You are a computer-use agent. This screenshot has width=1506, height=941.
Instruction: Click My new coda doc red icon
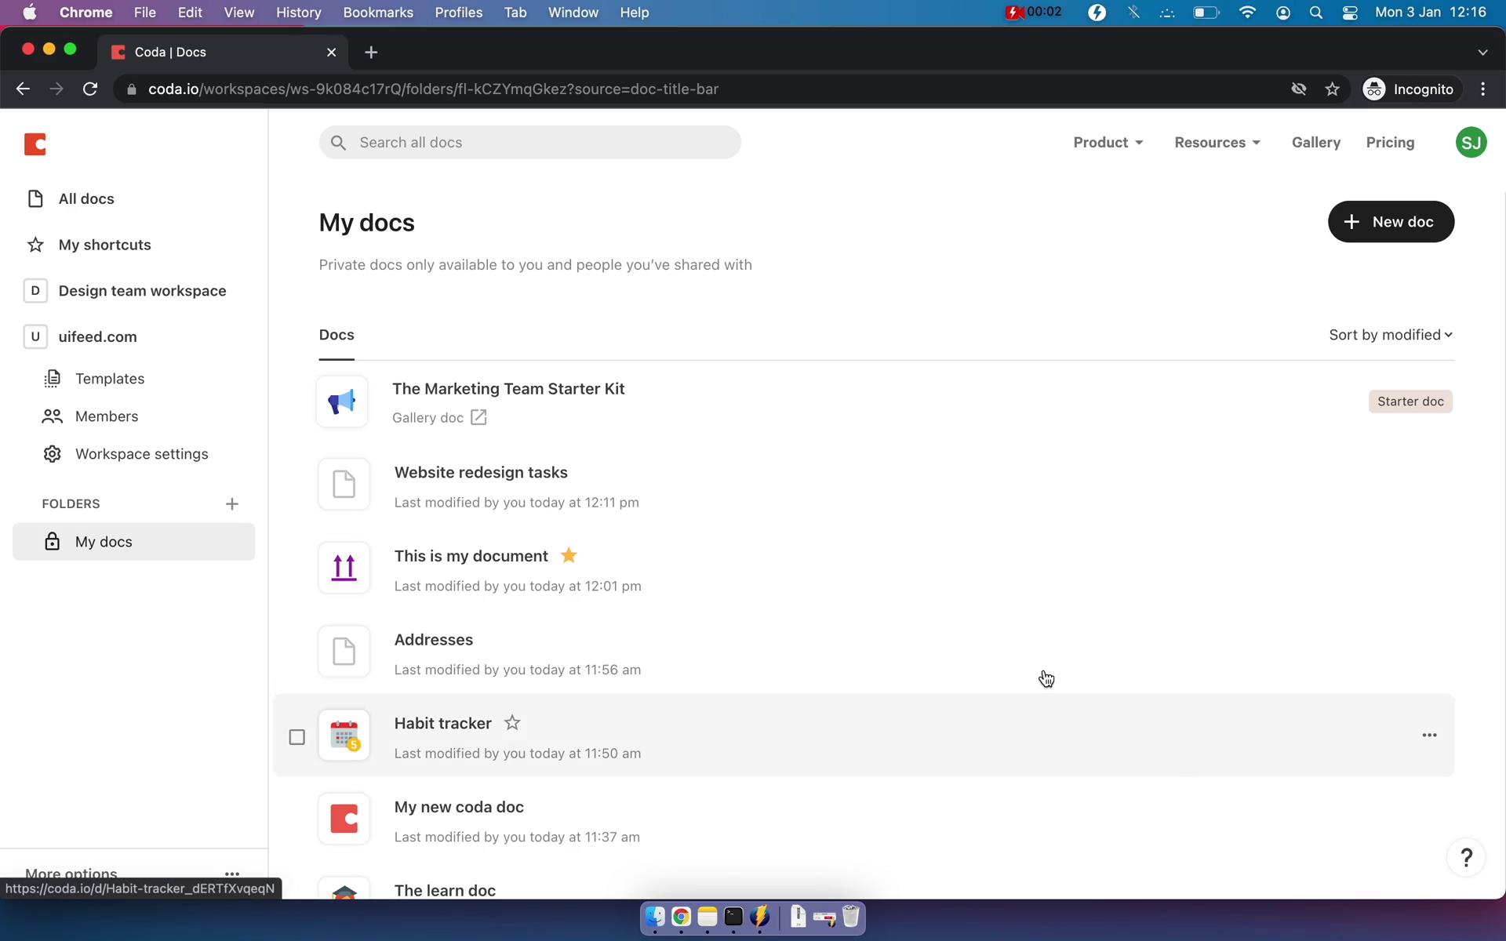344,819
